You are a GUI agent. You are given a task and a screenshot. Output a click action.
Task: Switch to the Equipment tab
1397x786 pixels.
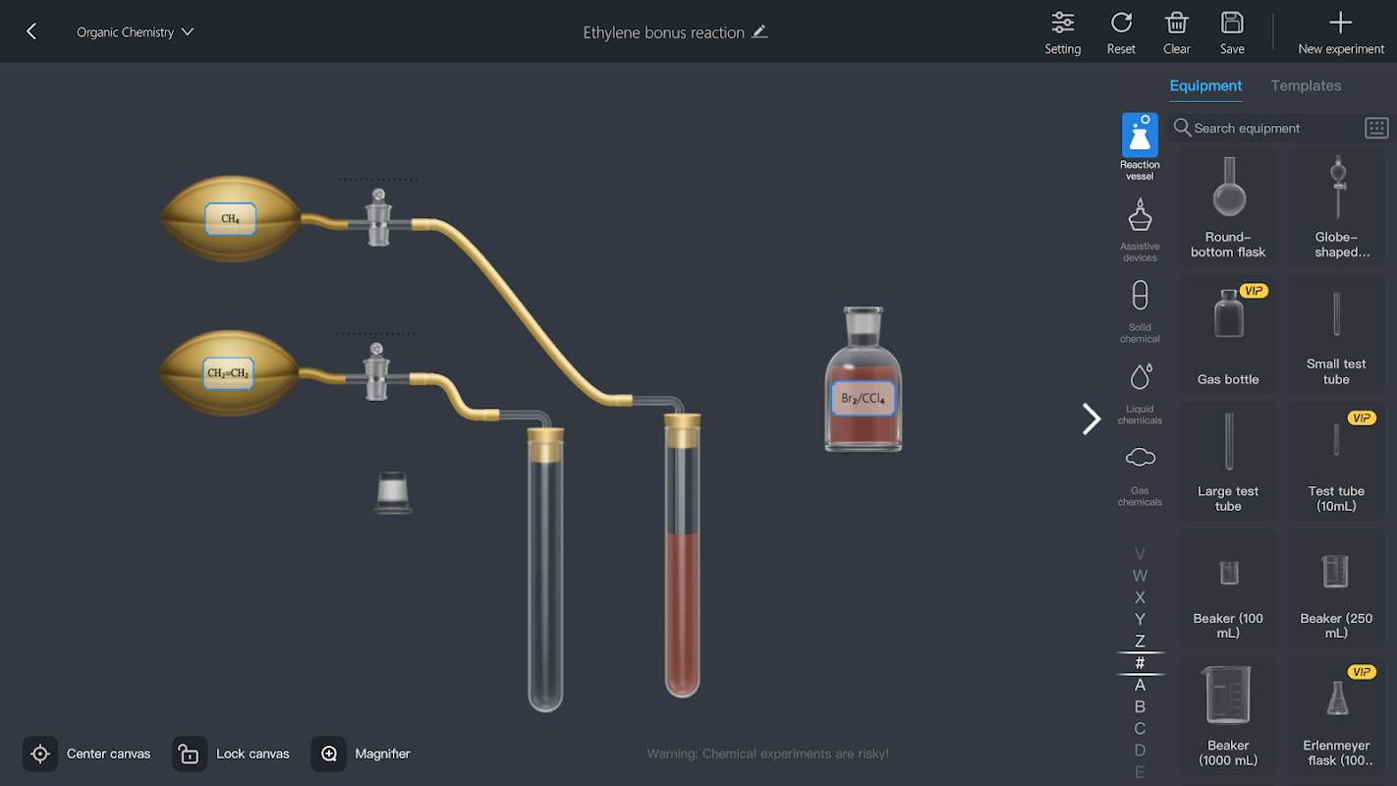(1205, 85)
